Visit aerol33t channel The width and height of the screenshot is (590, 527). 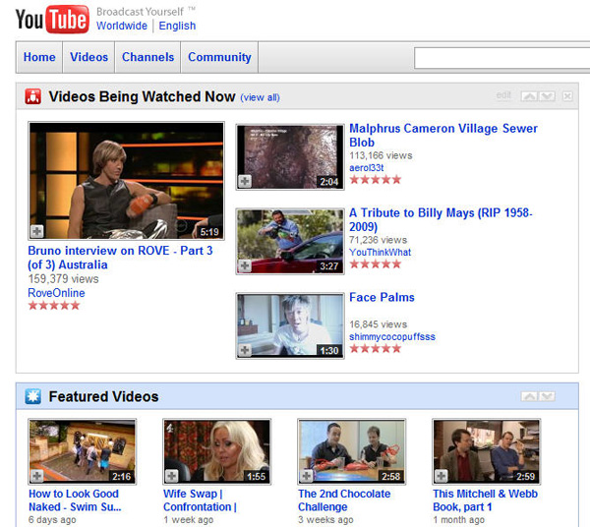(x=367, y=168)
